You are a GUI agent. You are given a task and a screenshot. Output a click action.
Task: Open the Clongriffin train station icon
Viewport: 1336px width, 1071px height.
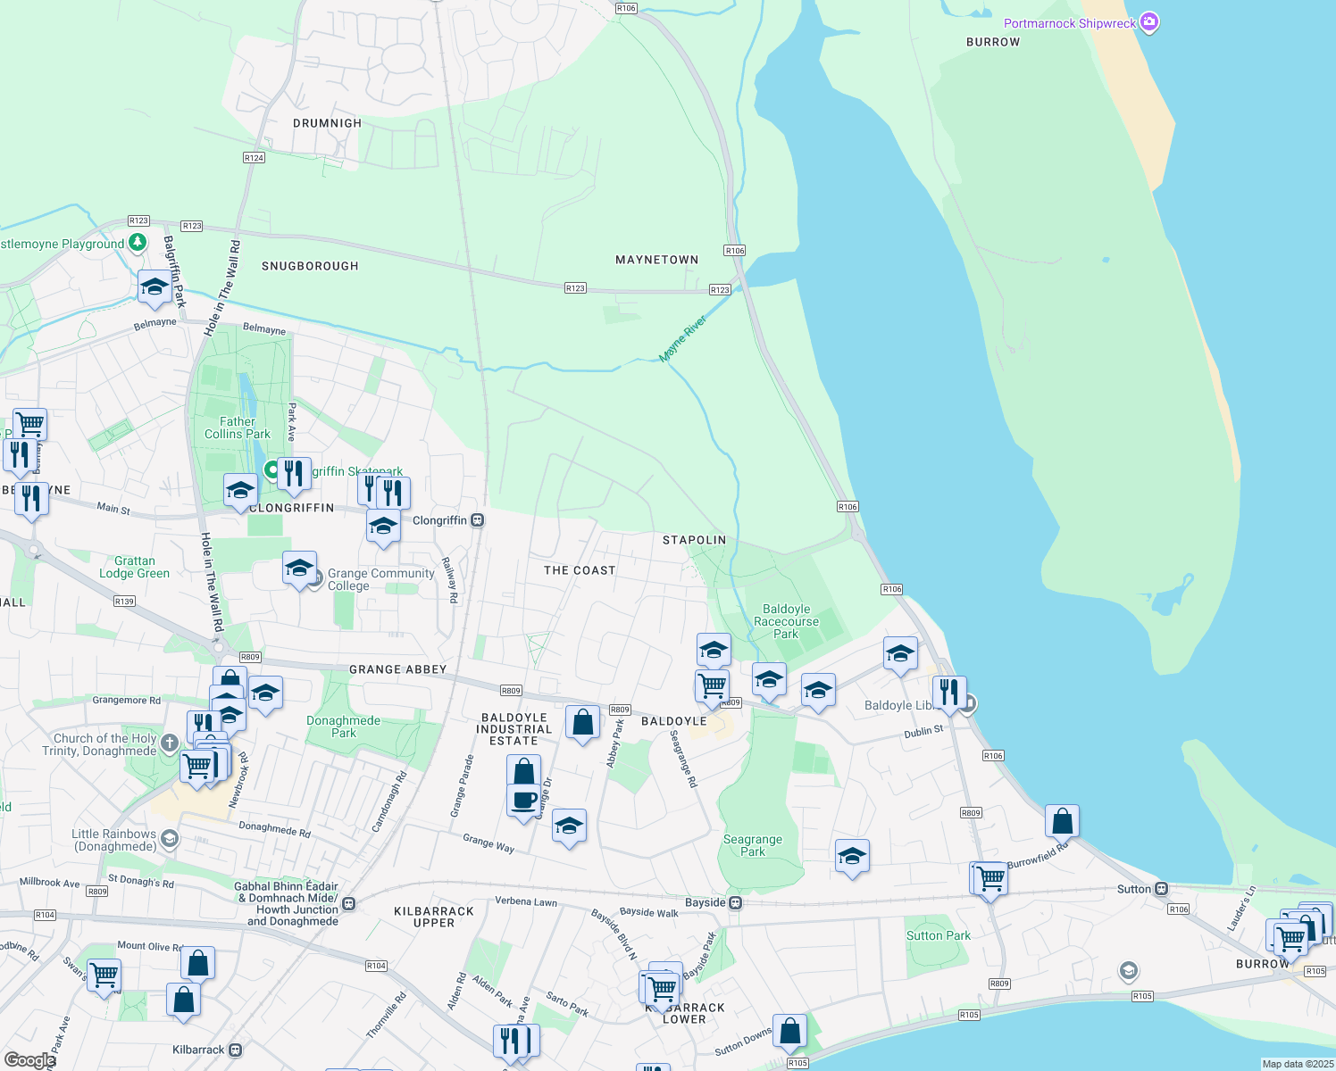478,520
